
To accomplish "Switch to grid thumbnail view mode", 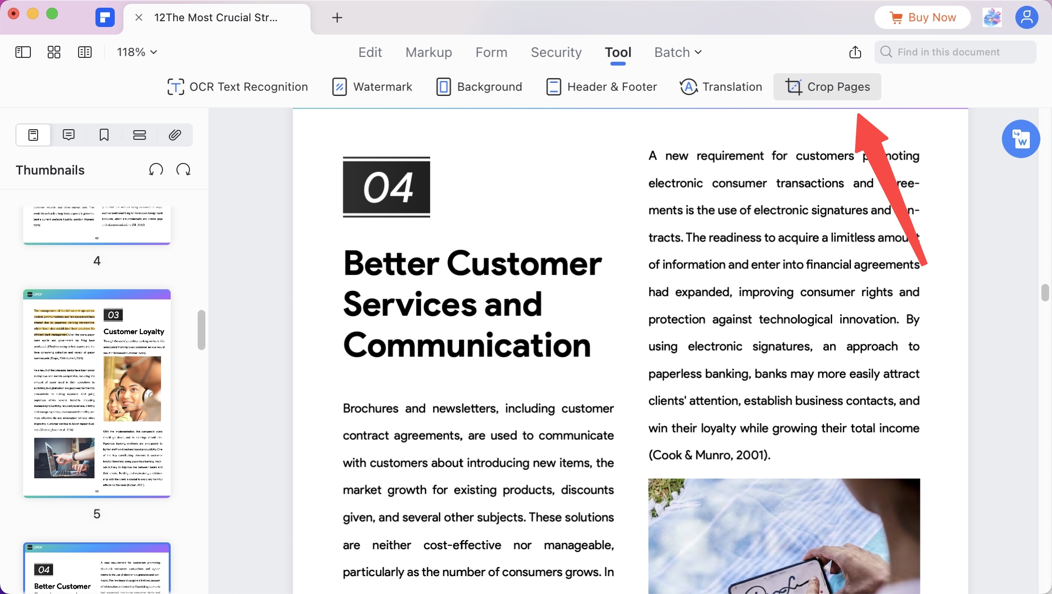I will [x=54, y=52].
